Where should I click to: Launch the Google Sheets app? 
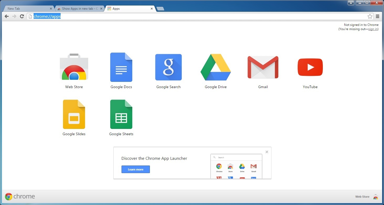[x=121, y=114]
